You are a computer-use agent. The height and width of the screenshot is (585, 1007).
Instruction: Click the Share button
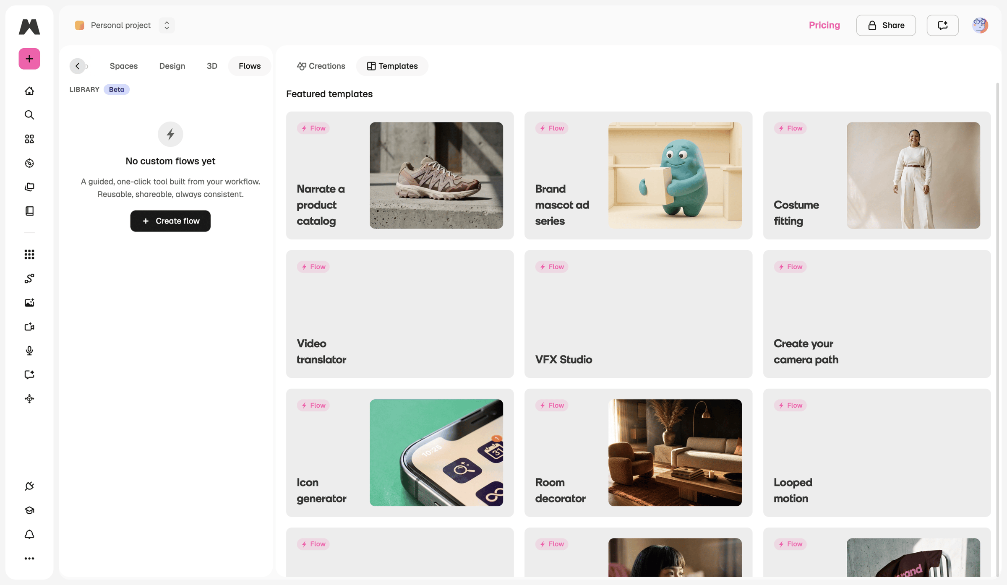(886, 25)
